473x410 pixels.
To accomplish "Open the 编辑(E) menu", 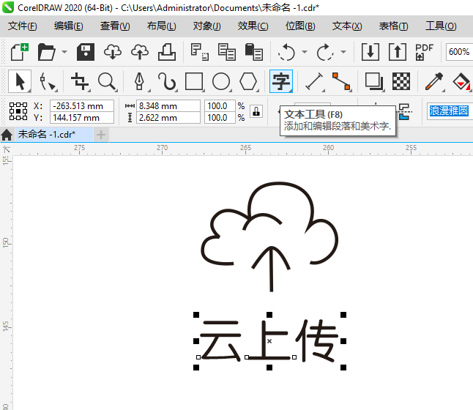I will coord(69,26).
